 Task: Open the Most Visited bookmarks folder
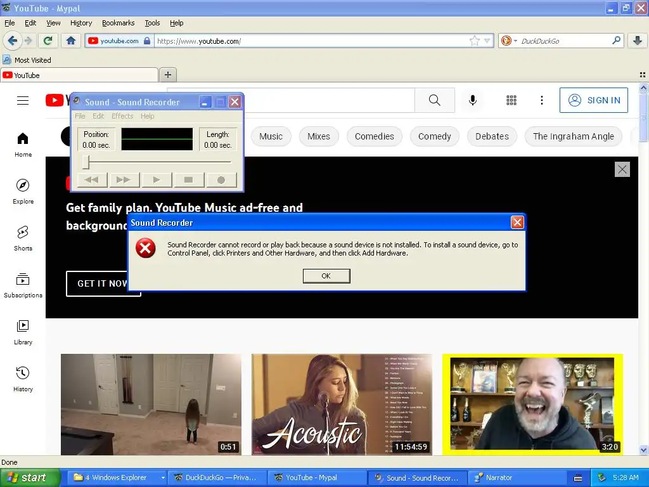click(x=27, y=60)
